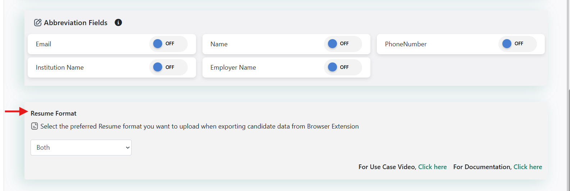Click the Abbreviation Fields section heading
This screenshot has height=191, width=570.
point(76,23)
